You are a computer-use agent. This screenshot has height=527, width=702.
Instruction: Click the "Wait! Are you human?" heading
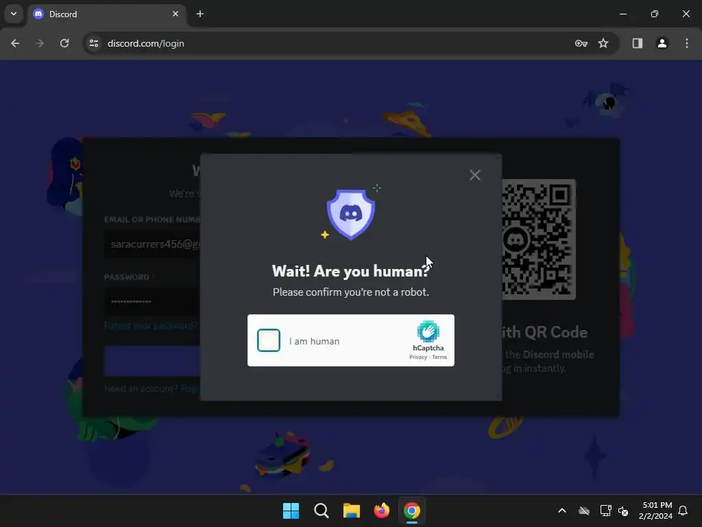click(350, 271)
